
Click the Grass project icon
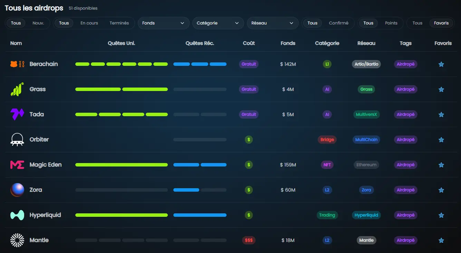[x=17, y=89]
